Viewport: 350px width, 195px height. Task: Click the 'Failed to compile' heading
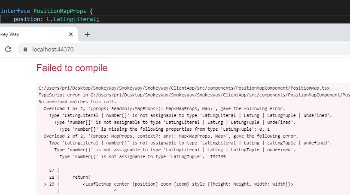72,68
